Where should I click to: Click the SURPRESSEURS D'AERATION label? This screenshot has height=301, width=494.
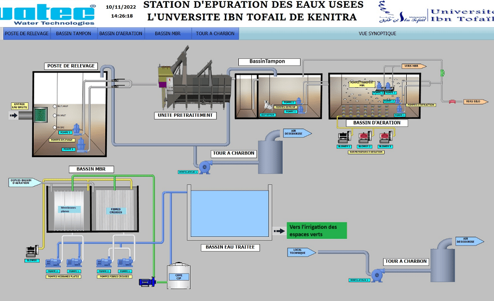click(366, 152)
